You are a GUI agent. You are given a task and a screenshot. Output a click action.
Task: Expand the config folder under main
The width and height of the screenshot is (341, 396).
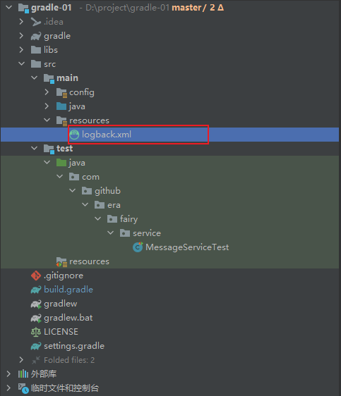pyautogui.click(x=47, y=92)
